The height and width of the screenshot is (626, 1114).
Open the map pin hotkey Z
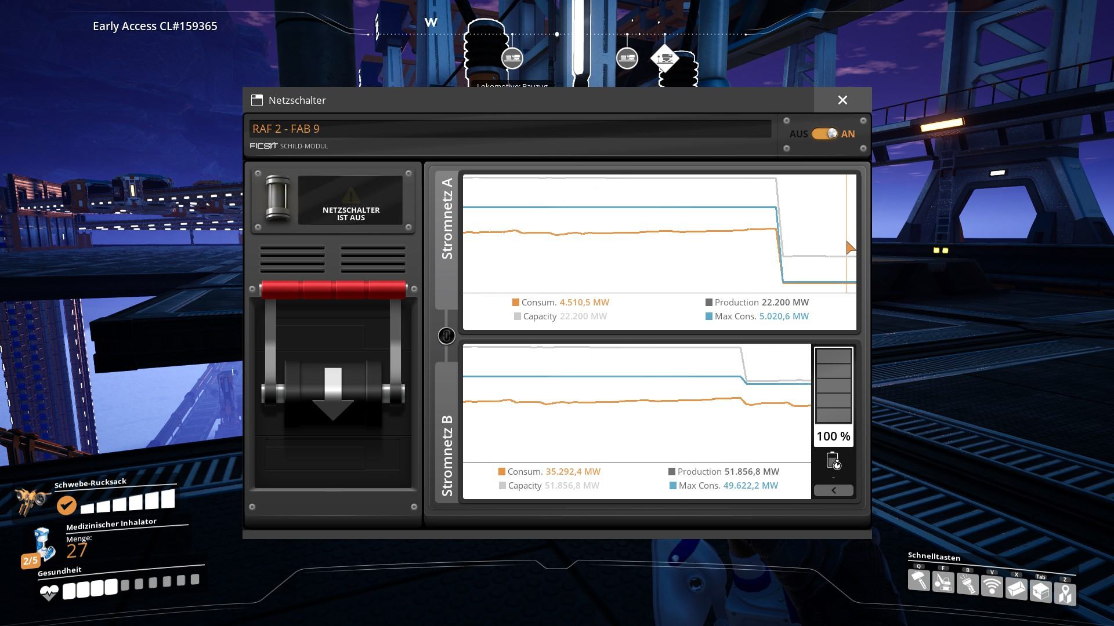1065,594
